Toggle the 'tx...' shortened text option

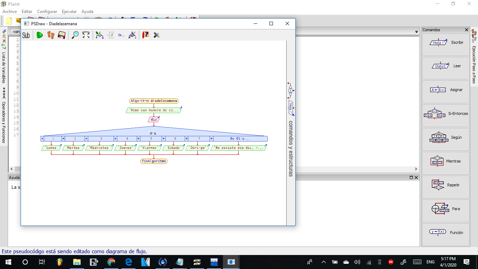coord(121,35)
